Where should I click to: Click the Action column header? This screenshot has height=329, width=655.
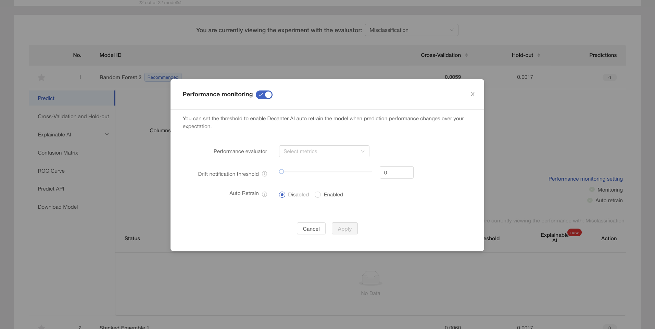[609, 239]
